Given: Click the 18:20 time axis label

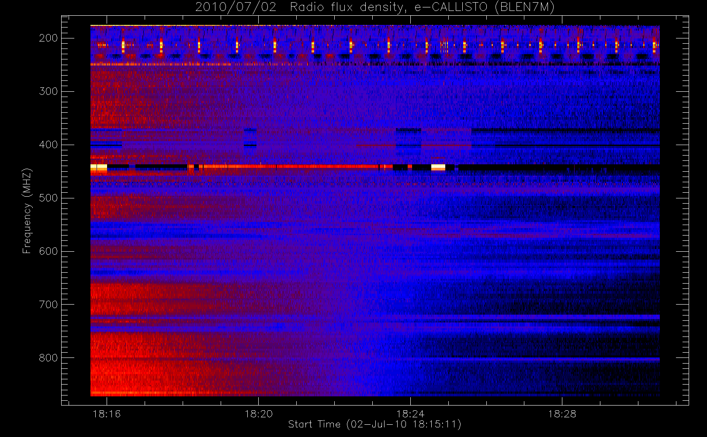Looking at the screenshot, I should coord(259,414).
